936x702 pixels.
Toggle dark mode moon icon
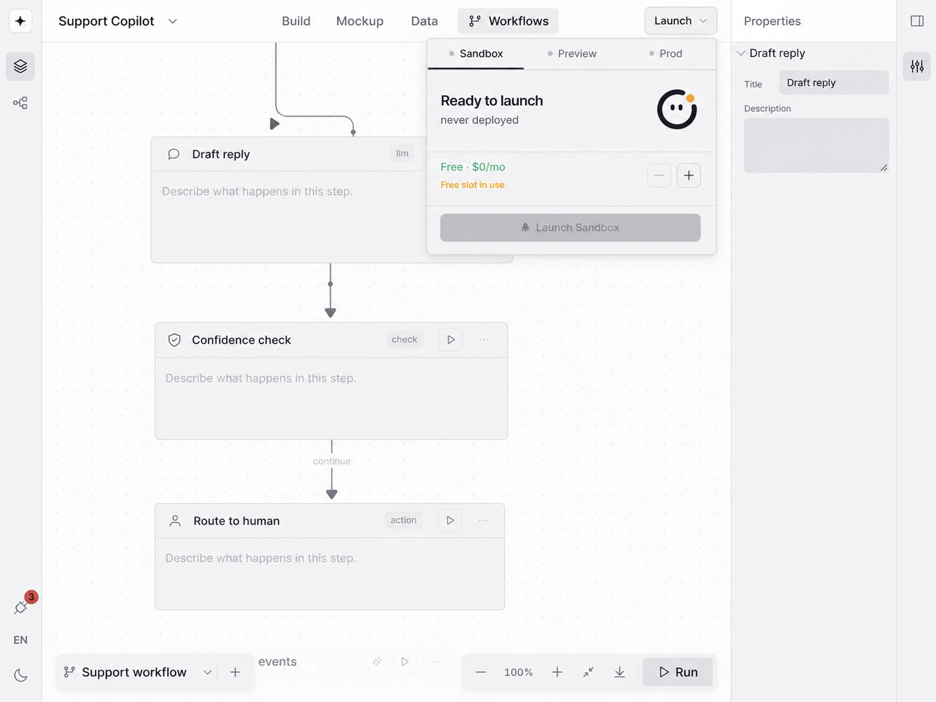click(20, 675)
